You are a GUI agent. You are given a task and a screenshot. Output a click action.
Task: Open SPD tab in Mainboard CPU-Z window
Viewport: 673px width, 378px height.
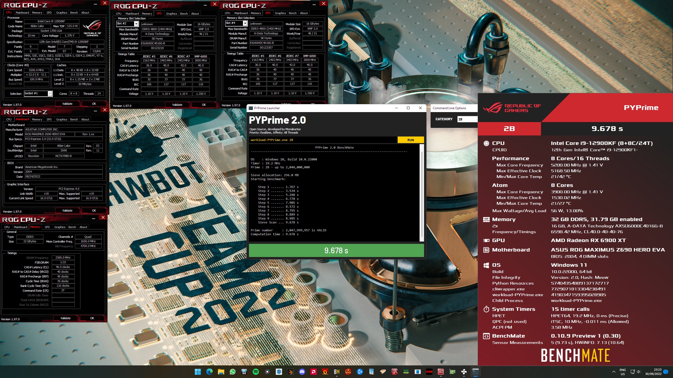coord(49,119)
